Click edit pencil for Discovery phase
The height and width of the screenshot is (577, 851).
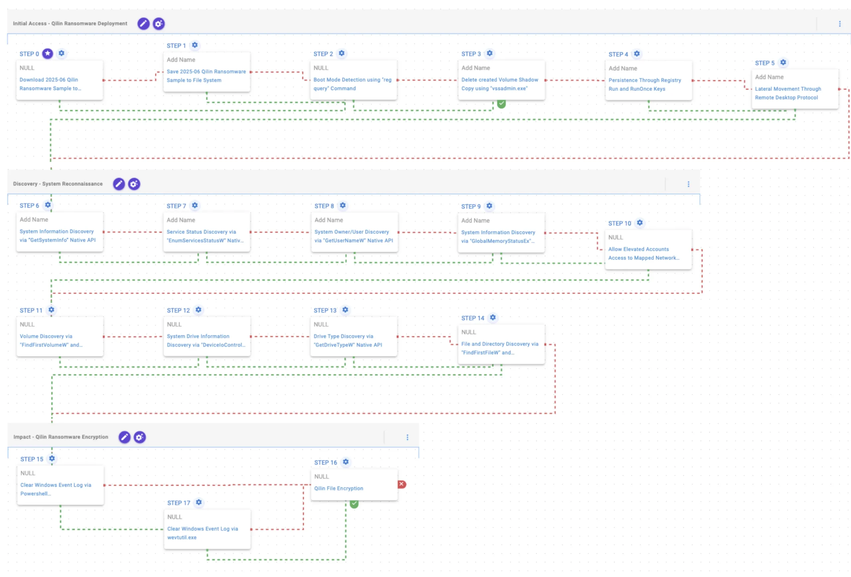[119, 184]
